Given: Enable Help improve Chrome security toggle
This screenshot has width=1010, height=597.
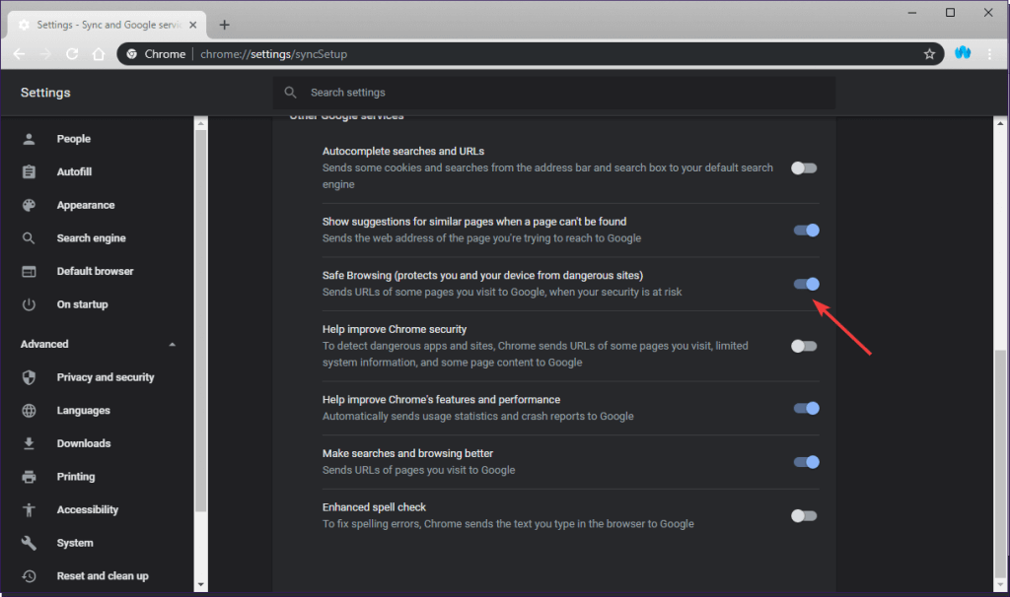Looking at the screenshot, I should (804, 346).
